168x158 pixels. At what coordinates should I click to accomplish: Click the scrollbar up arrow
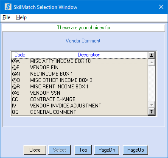151,62
